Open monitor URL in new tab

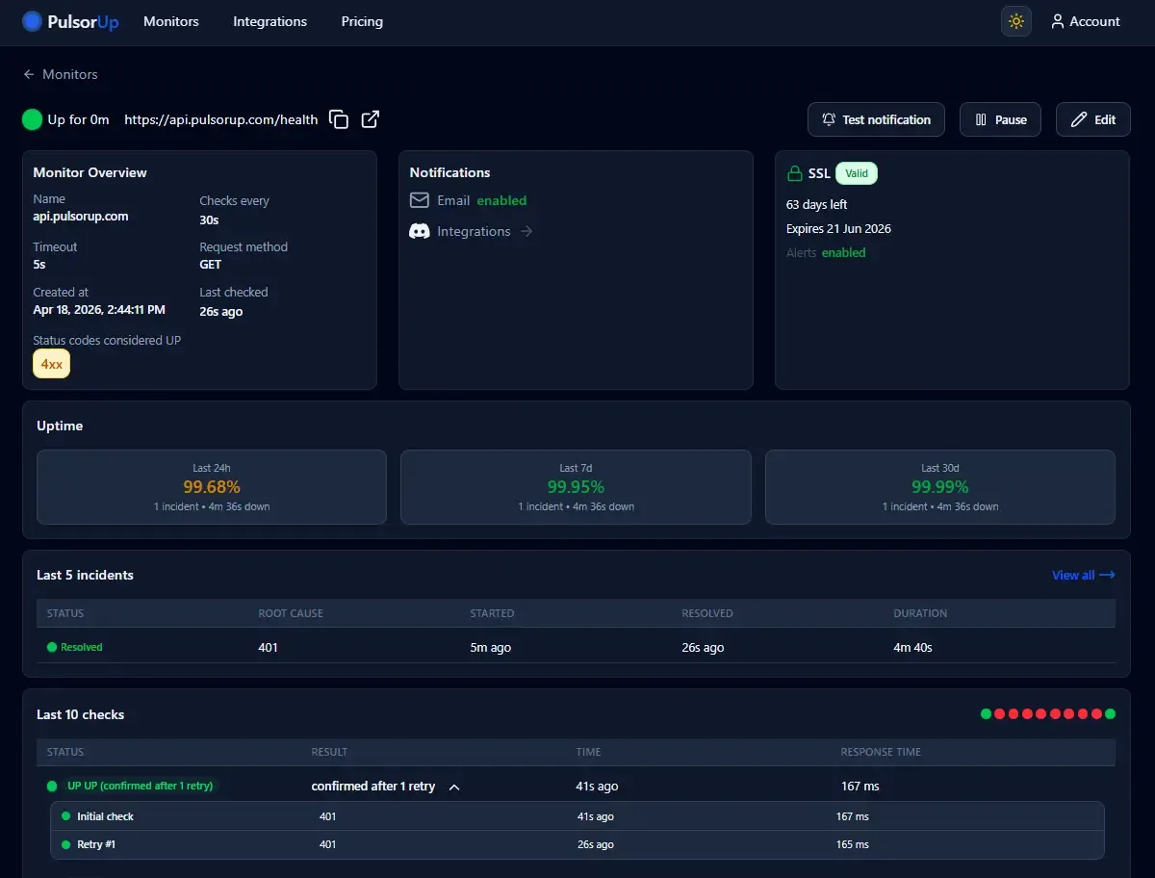pos(371,119)
